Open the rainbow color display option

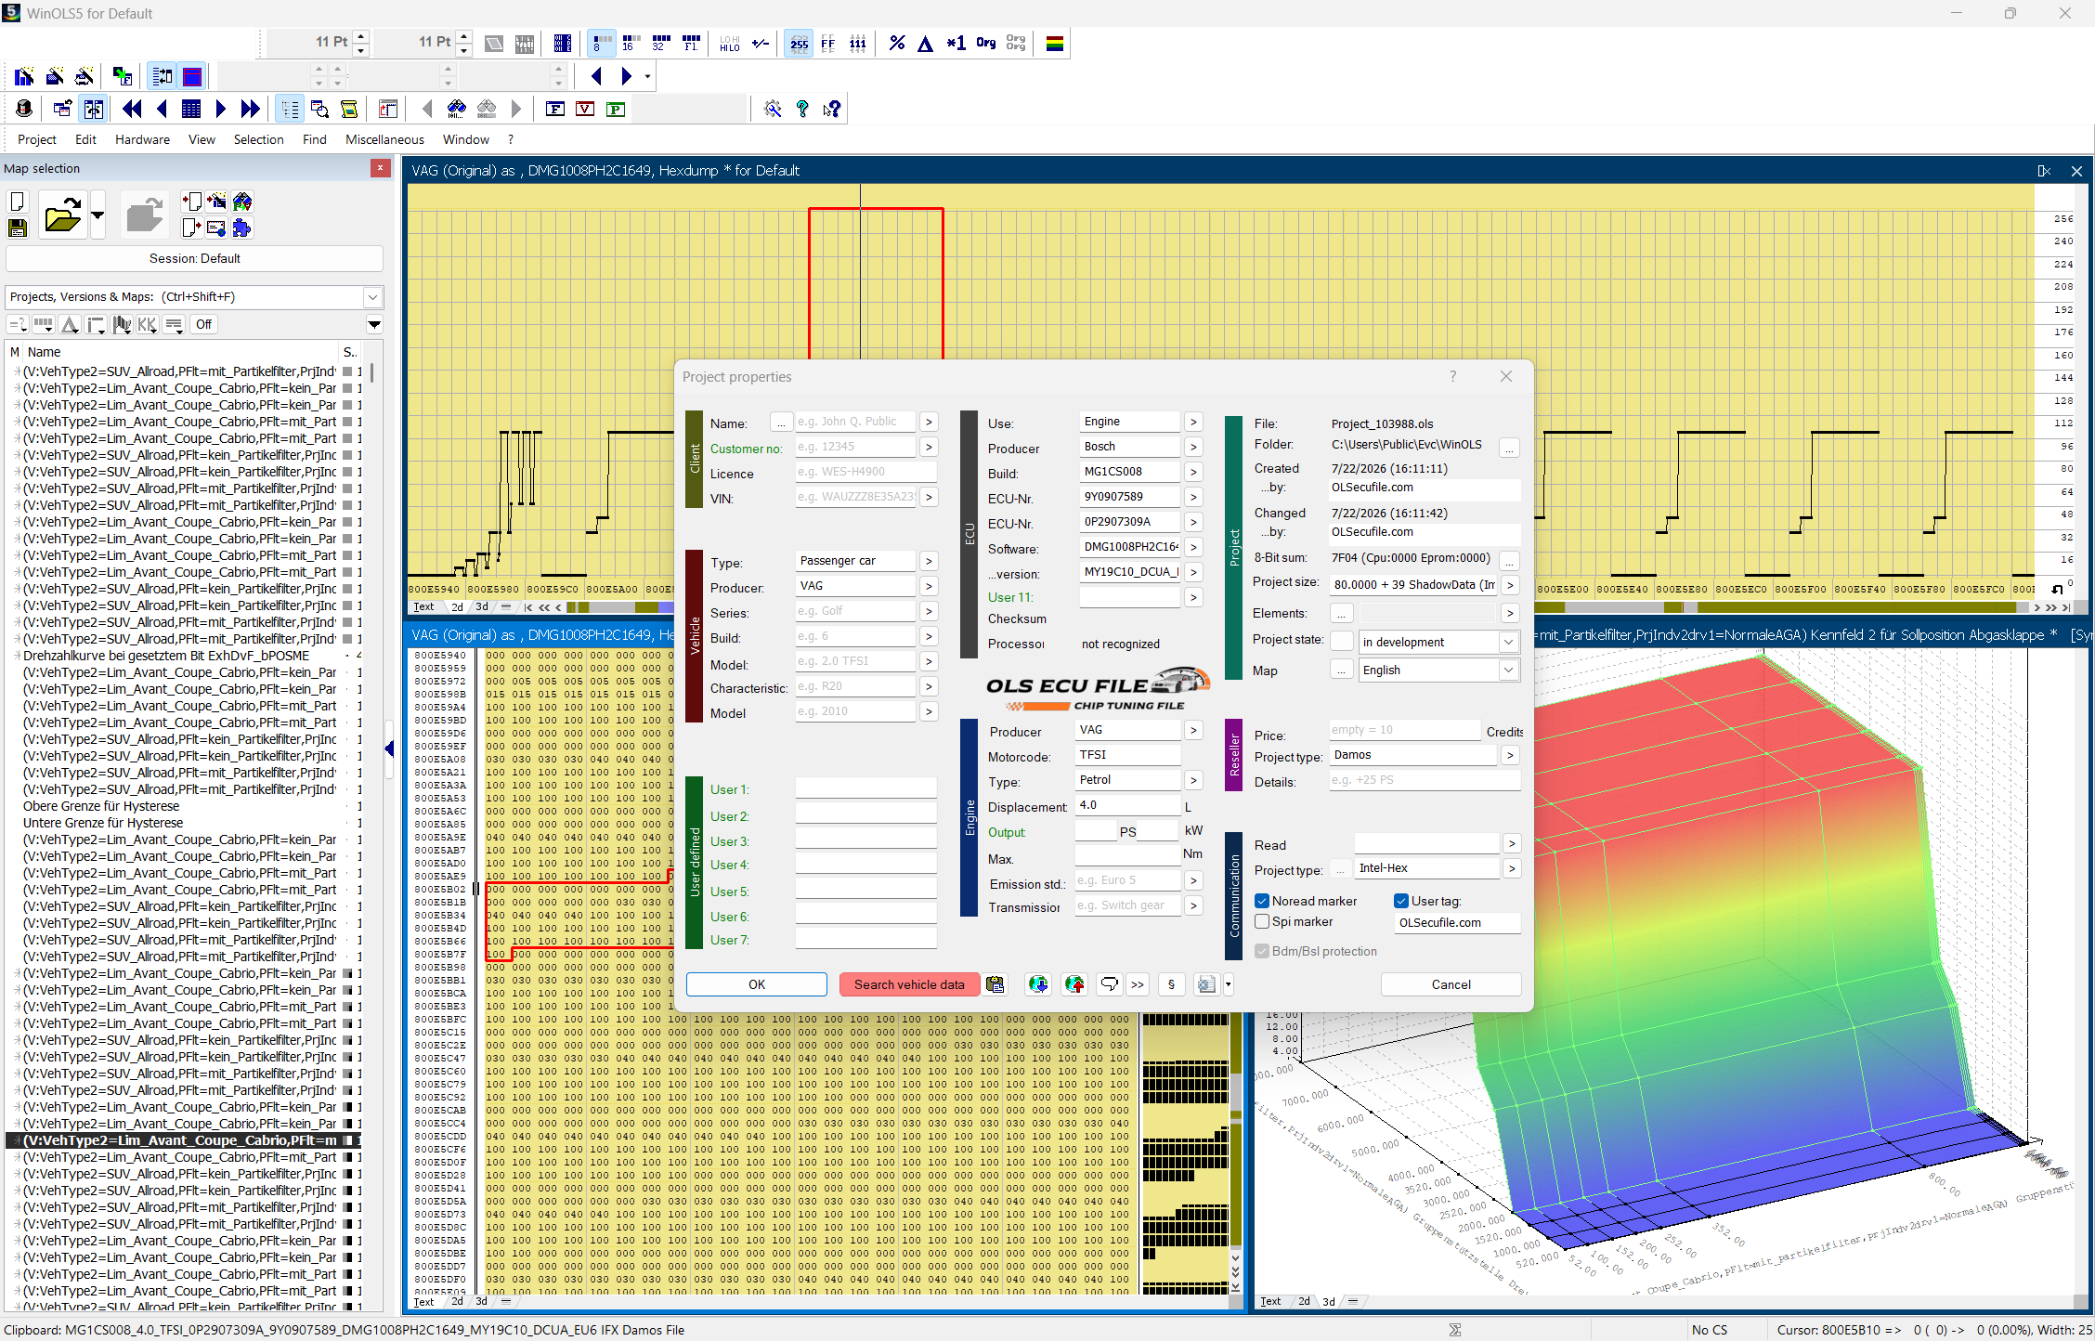click(x=1055, y=43)
